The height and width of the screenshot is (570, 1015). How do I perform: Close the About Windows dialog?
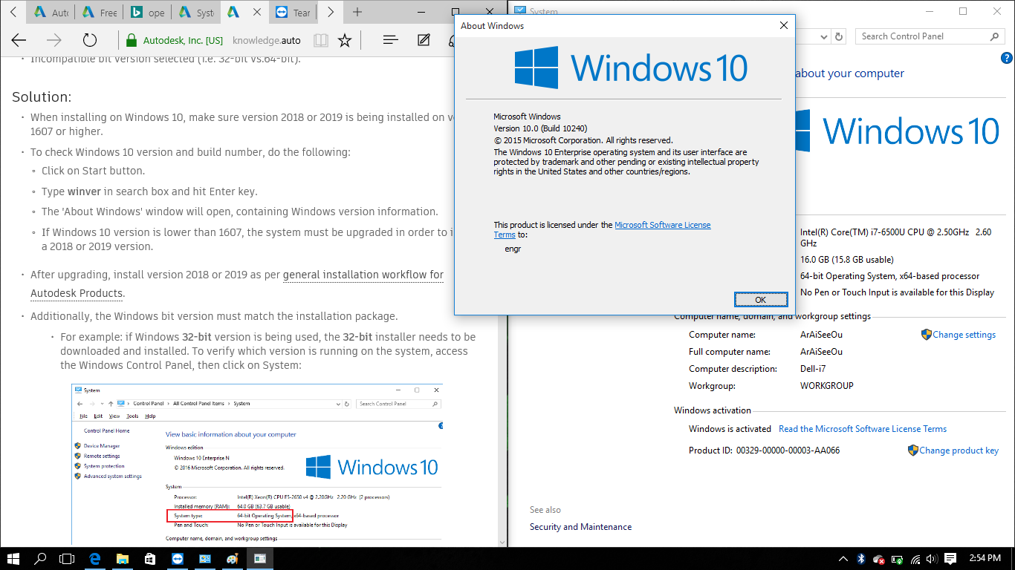(x=783, y=25)
